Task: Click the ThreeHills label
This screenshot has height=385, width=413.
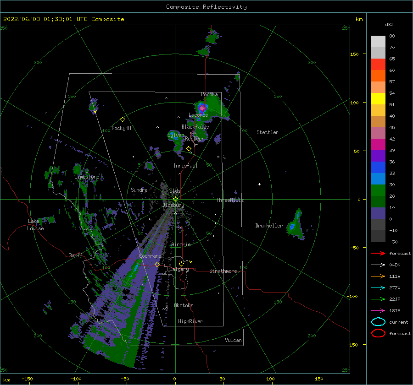Action: [x=230, y=200]
